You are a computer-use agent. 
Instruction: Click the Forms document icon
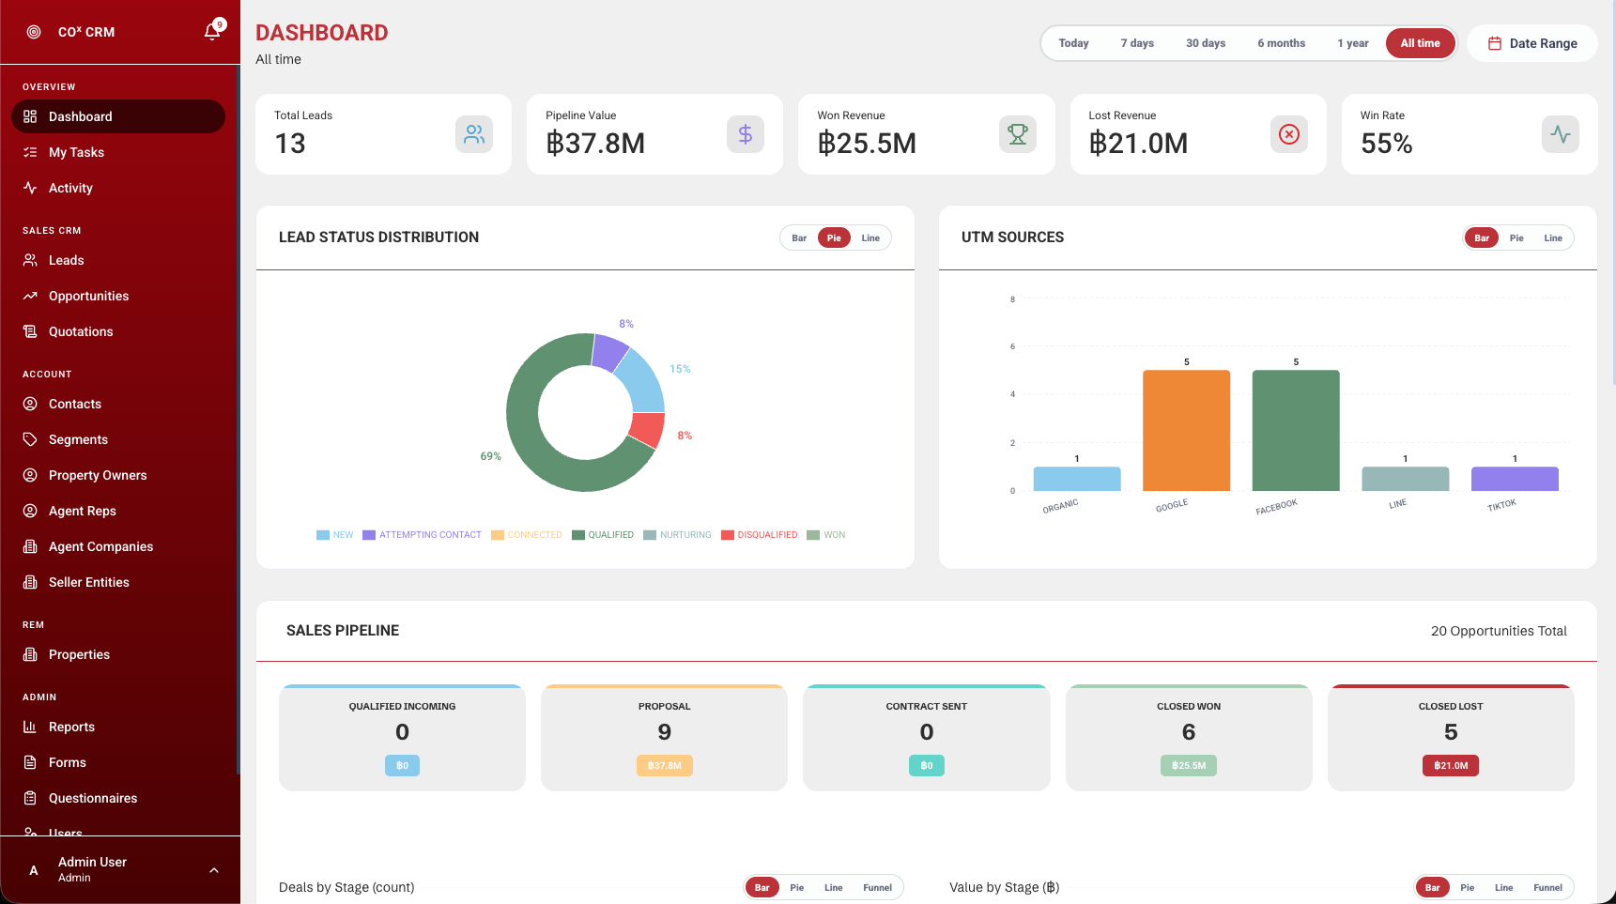coord(30,762)
